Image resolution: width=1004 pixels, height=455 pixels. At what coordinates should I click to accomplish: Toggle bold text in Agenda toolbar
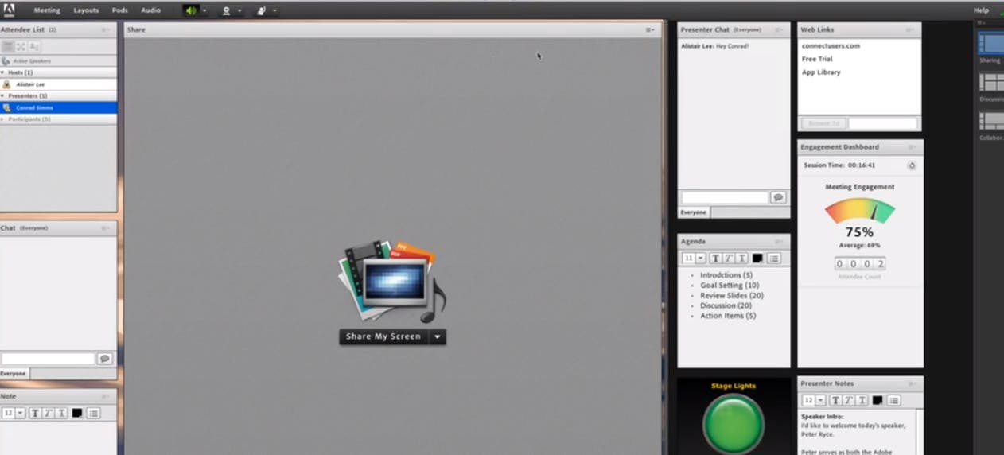point(714,259)
